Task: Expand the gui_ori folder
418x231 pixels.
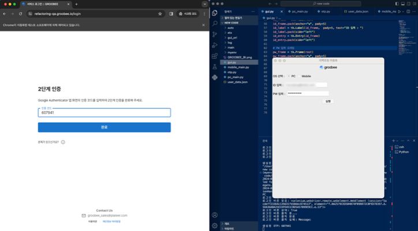Action: 239,38
